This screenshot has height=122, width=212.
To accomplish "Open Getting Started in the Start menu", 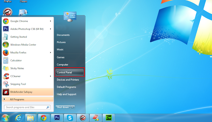I will coord(28,37).
